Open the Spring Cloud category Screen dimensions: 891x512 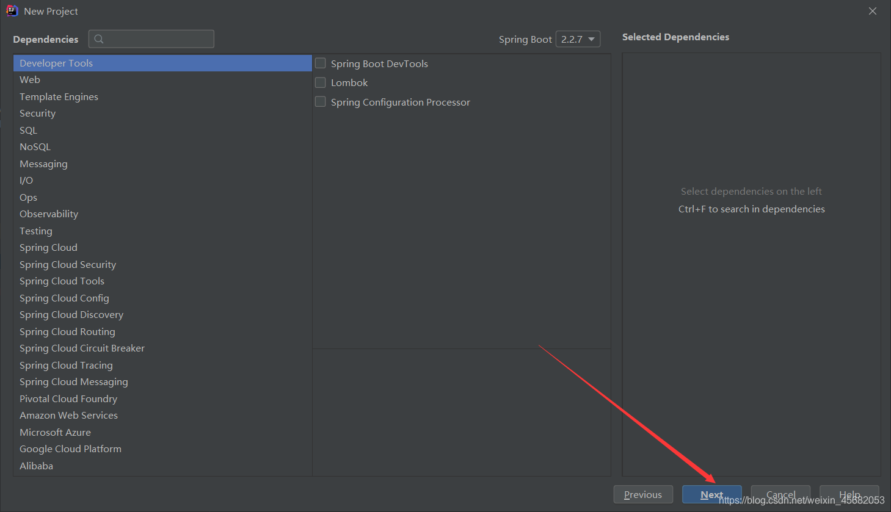pyautogui.click(x=162, y=248)
